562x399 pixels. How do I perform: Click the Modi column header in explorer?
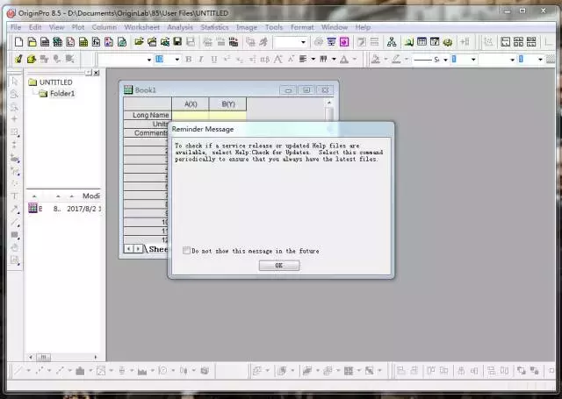(91, 196)
